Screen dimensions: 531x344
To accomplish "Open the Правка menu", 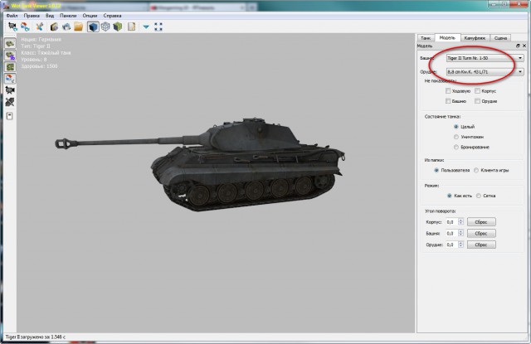I will (x=32, y=16).
